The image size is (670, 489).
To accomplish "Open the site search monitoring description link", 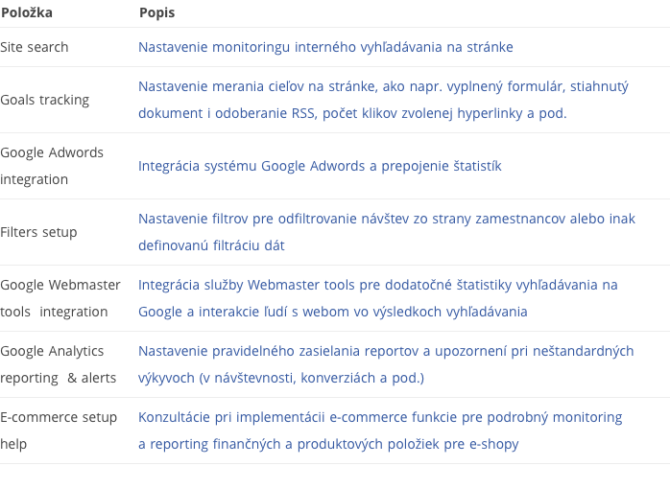I will tap(325, 47).
